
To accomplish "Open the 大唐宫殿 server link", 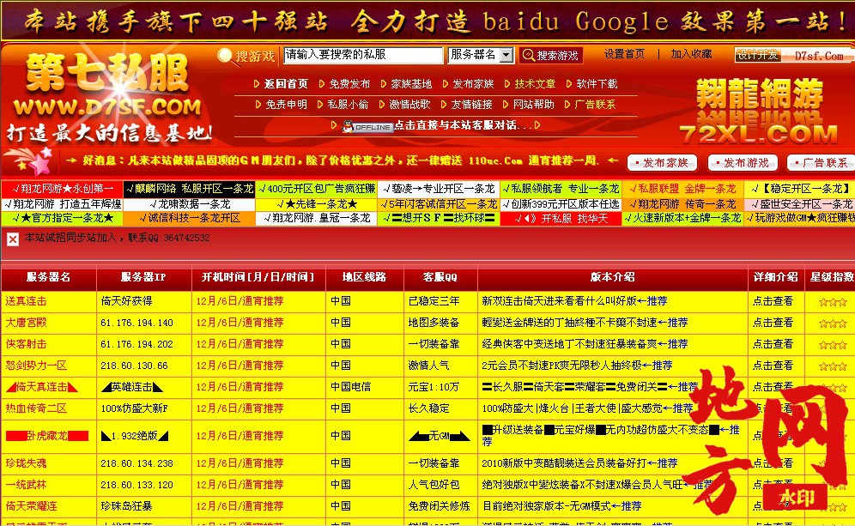I will tap(26, 323).
